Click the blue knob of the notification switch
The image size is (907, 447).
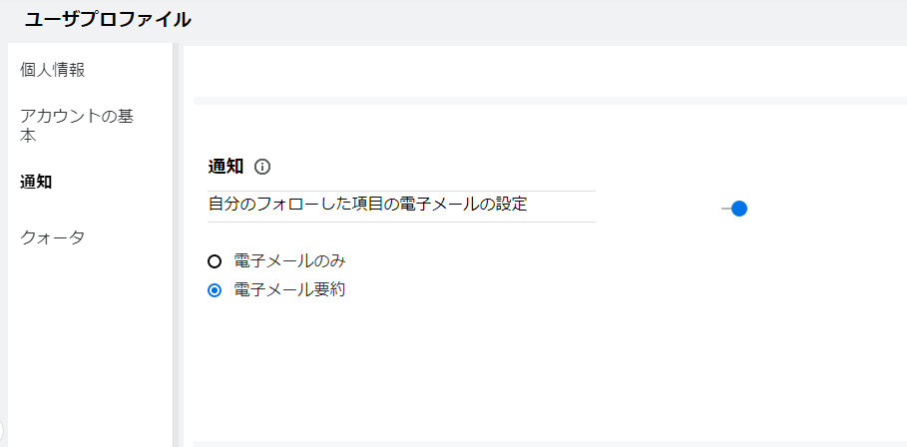point(739,209)
